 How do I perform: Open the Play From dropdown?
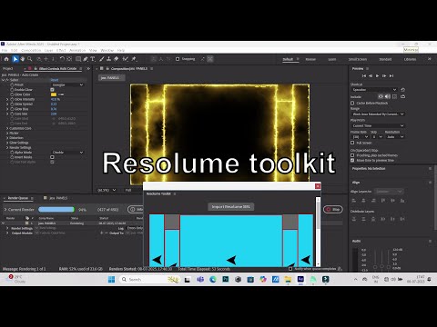click(x=378, y=125)
